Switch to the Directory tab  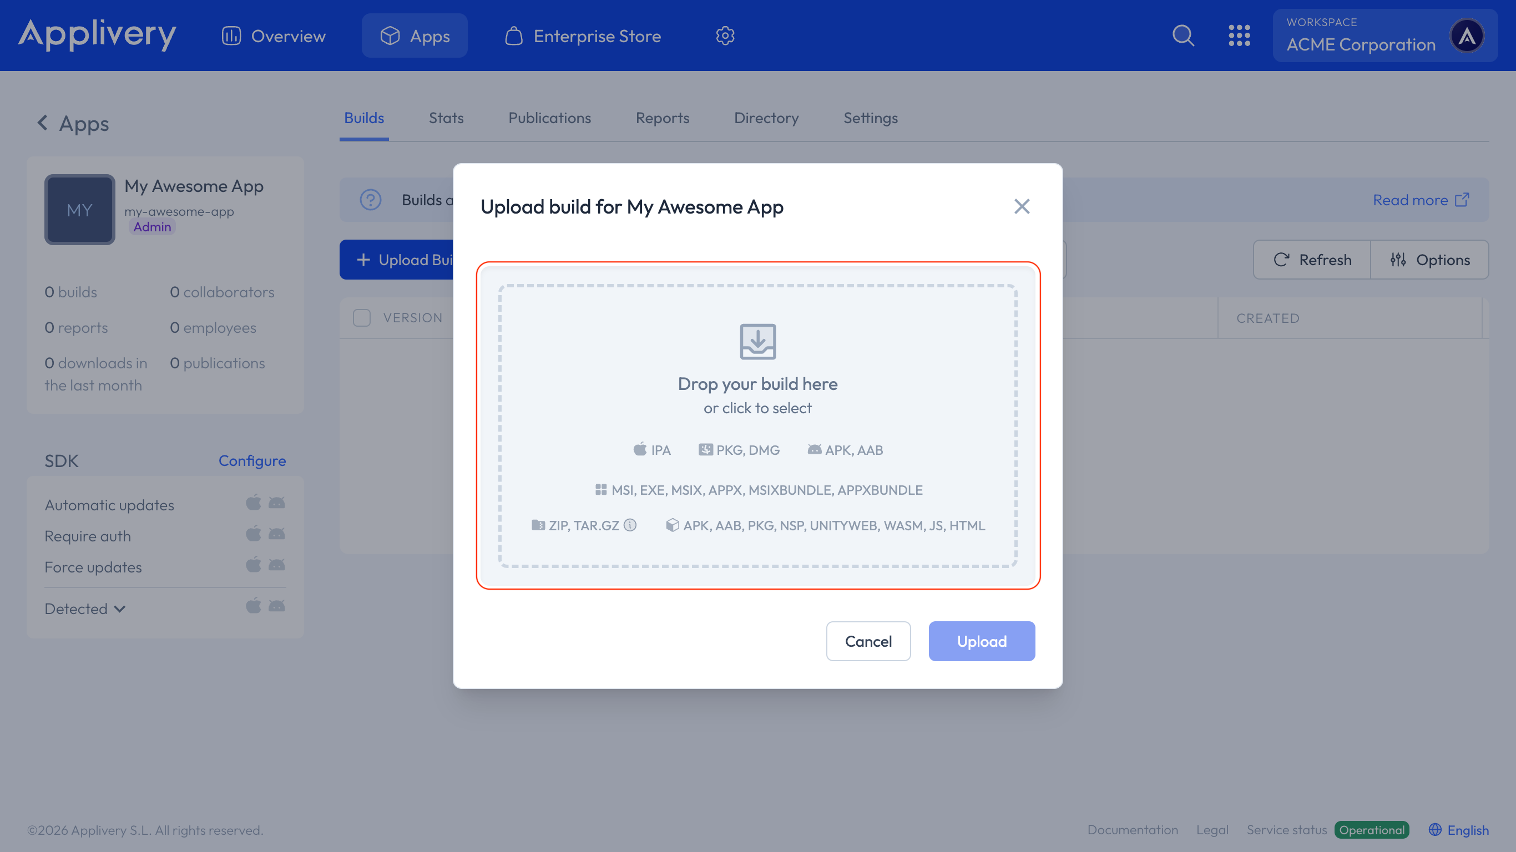click(x=766, y=118)
